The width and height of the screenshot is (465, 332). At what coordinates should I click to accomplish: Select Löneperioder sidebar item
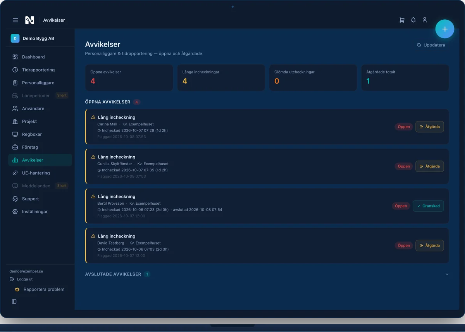(x=40, y=96)
